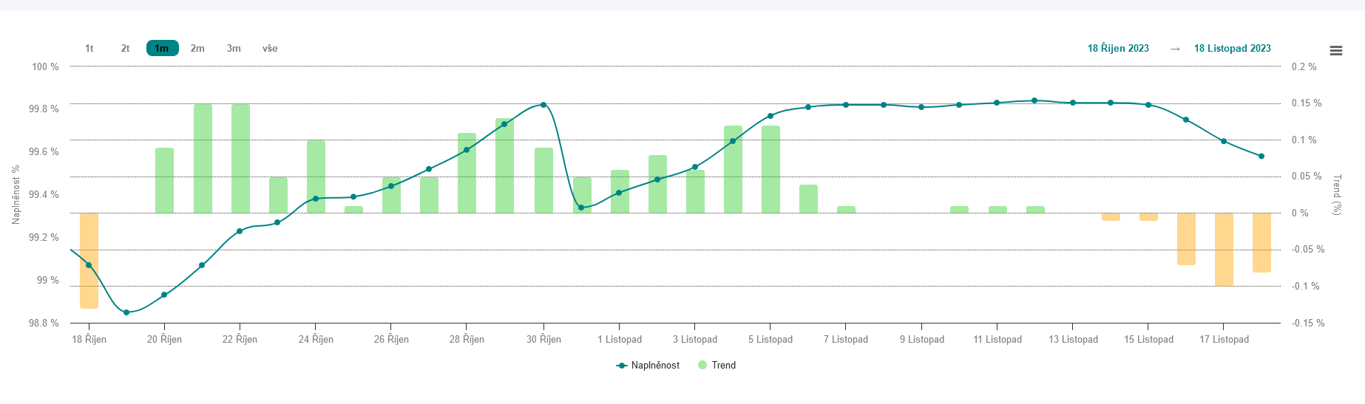Edit start date 18 Říjen 2023
This screenshot has height=404, width=1365.
pos(1117,49)
